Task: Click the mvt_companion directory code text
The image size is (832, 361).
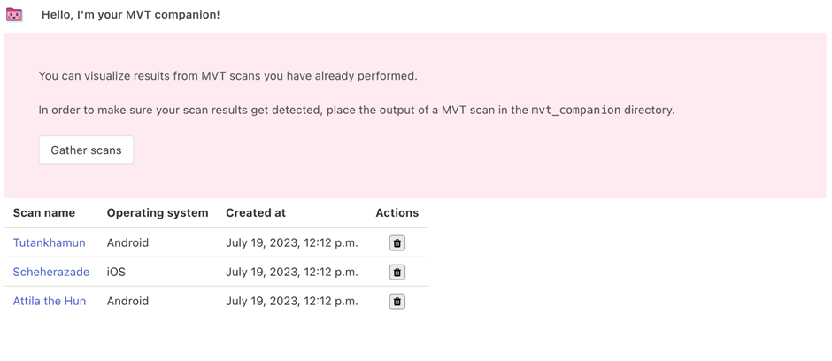Action: (575, 111)
